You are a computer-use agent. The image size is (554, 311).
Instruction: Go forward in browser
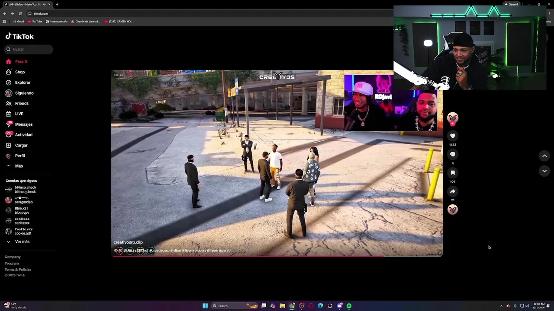12,13
